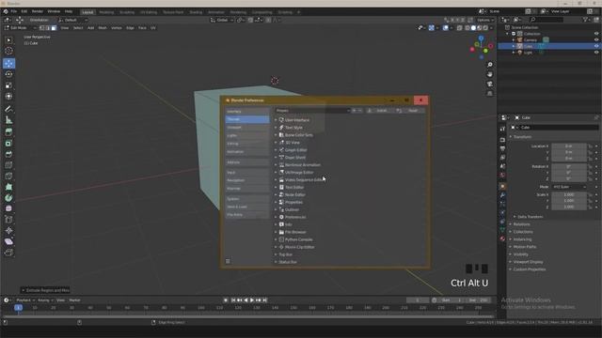
Task: Activate the Move tool
Action: click(8, 63)
